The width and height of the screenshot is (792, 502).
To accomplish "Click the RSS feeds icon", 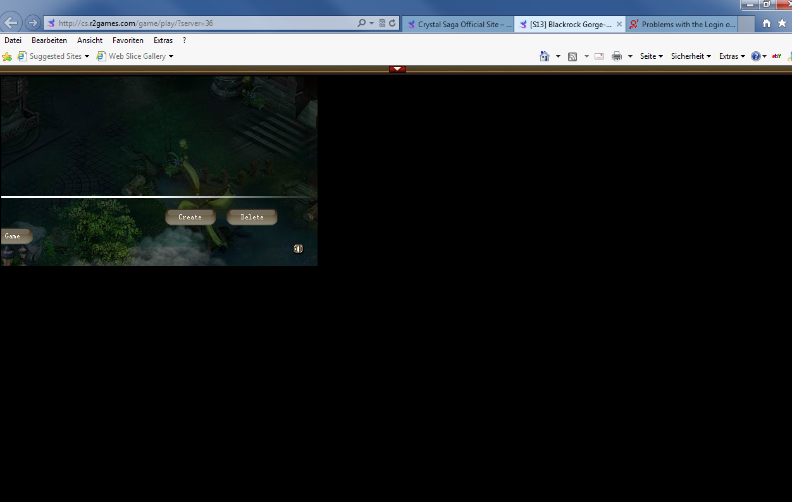I will tap(572, 56).
